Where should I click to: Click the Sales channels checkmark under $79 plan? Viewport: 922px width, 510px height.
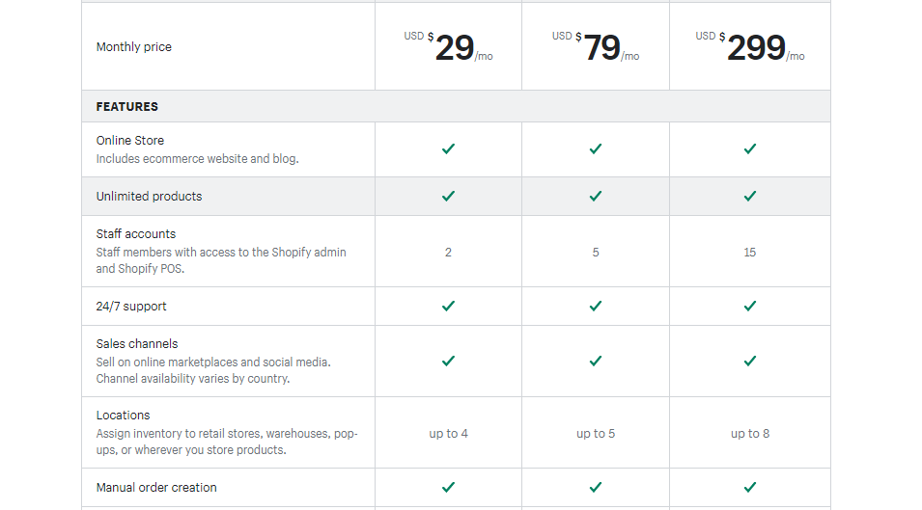(595, 361)
